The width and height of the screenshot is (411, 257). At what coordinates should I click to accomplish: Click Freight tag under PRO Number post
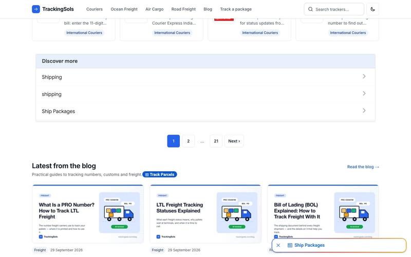pyautogui.click(x=40, y=250)
